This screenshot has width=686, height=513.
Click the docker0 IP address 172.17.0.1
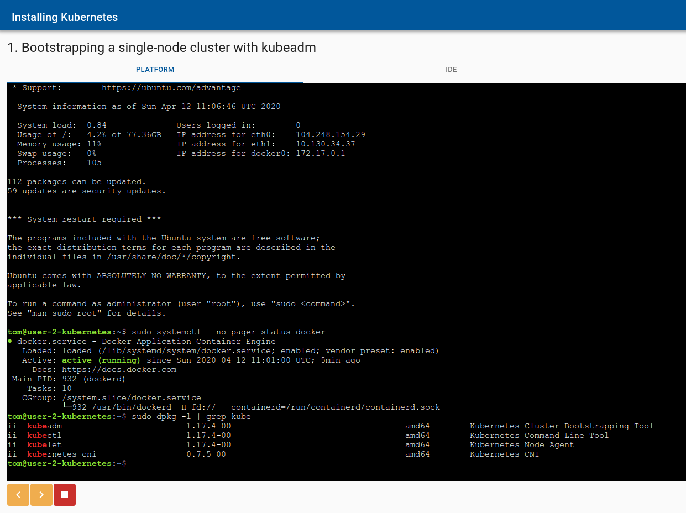coord(321,153)
